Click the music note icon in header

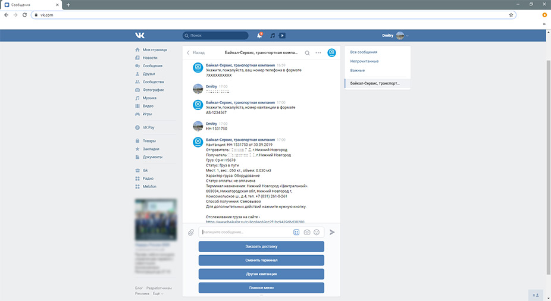(273, 36)
